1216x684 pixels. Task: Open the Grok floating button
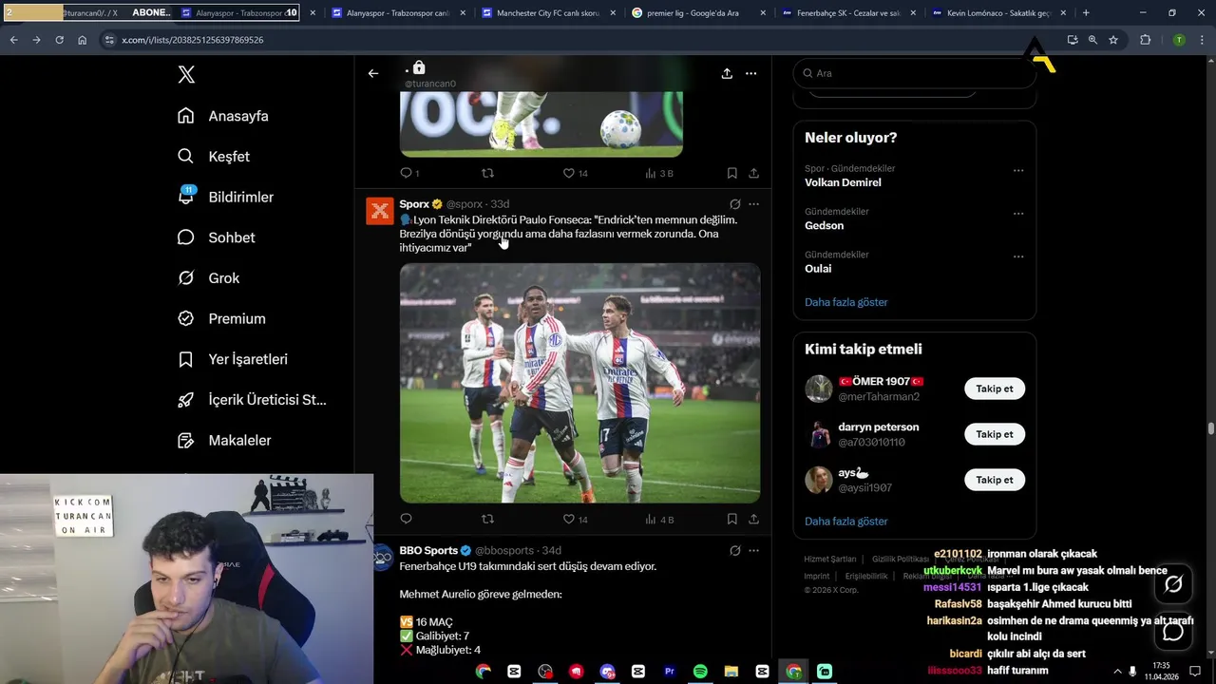click(x=1173, y=584)
